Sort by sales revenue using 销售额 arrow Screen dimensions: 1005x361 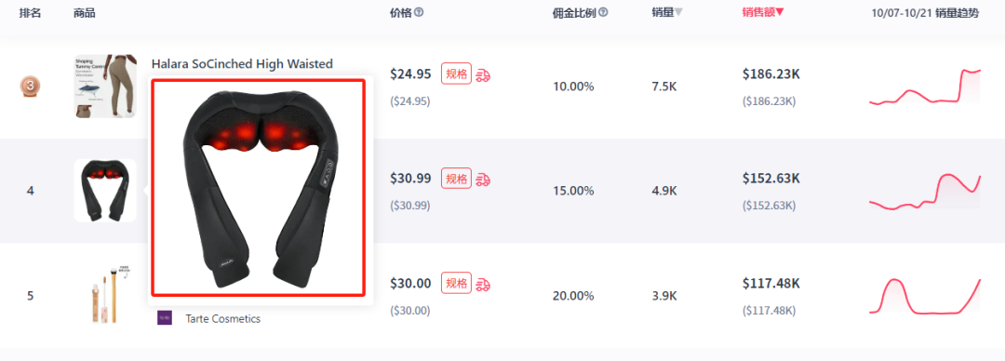(780, 12)
